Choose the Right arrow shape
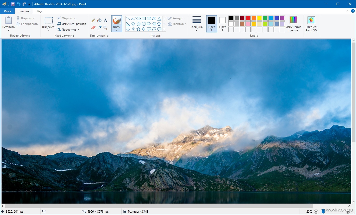The image size is (356, 215). click(149, 24)
